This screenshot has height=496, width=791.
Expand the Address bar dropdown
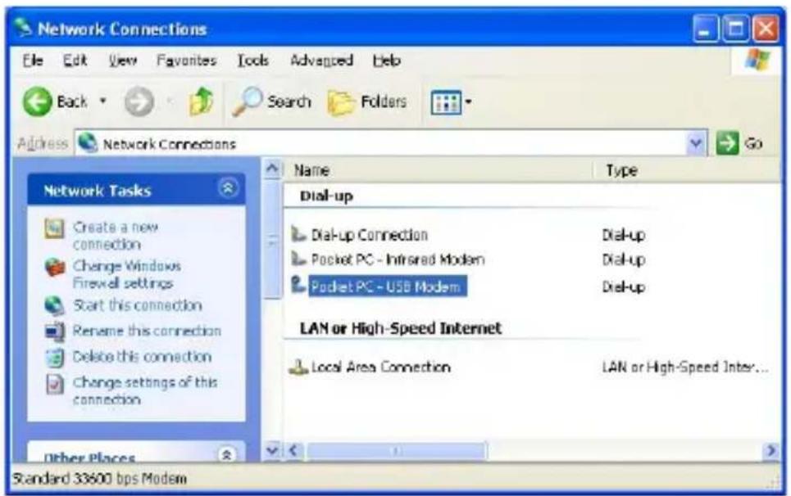[696, 143]
